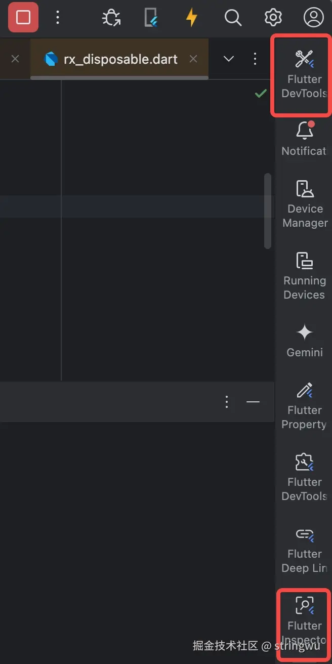Image resolution: width=332 pixels, height=664 pixels.
Task: Trigger Flutter Hot Reload lightning bolt
Action: [191, 18]
